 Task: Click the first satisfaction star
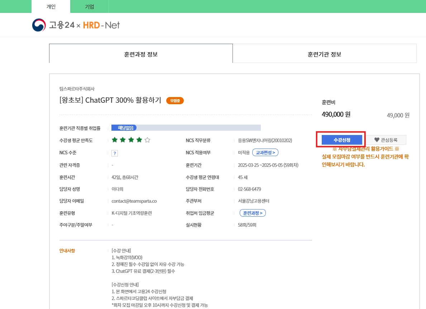coord(115,140)
